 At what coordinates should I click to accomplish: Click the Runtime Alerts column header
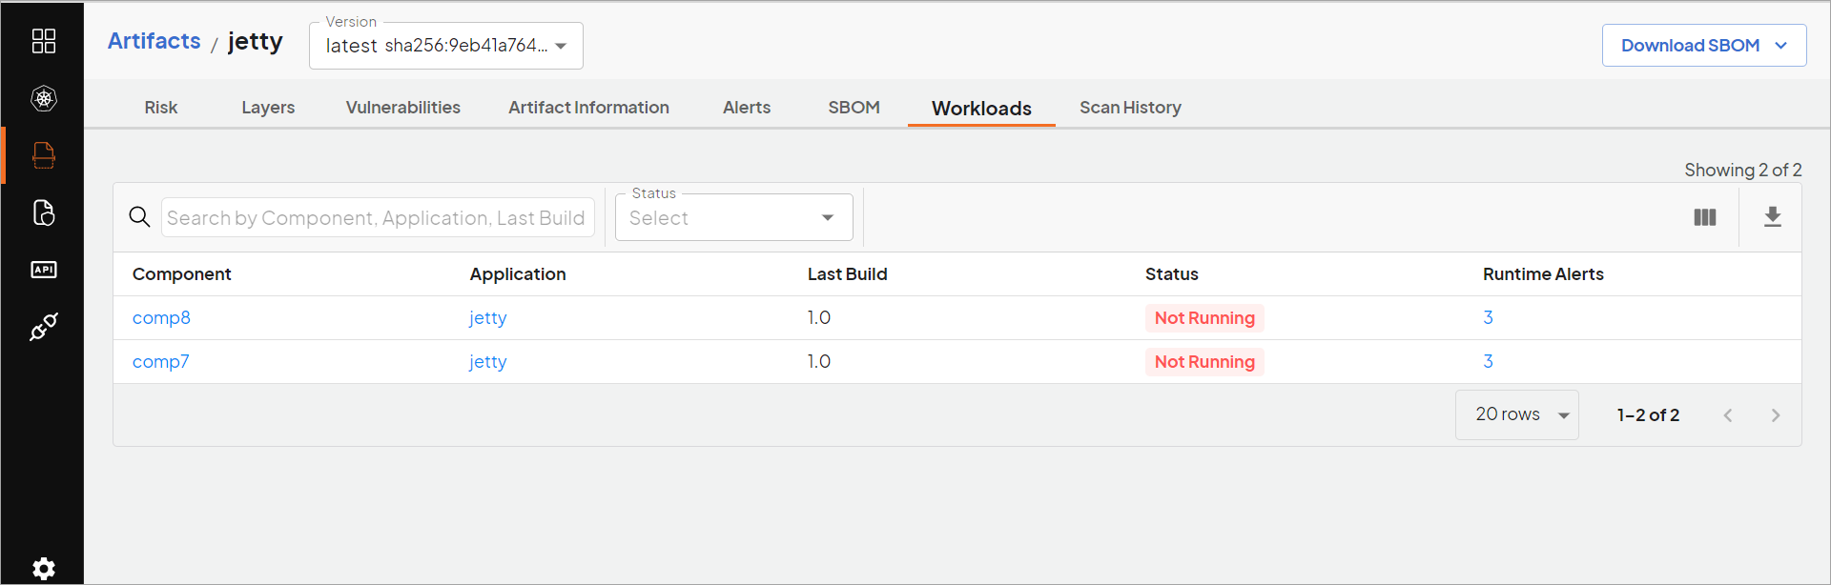coord(1543,274)
